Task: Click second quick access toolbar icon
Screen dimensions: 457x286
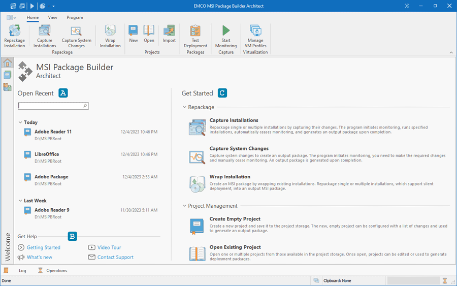Action: (x=22, y=6)
